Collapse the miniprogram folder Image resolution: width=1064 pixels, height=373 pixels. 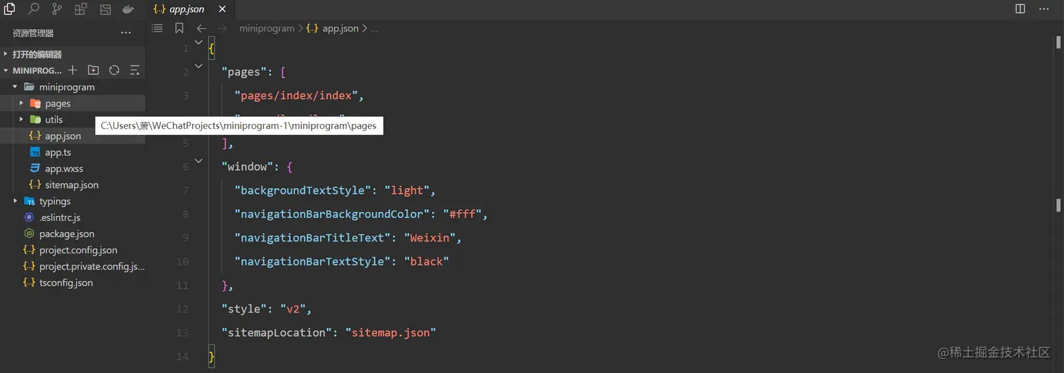[x=15, y=87]
